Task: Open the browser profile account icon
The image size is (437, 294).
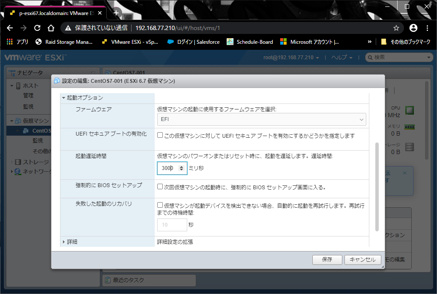Action: click(413, 28)
